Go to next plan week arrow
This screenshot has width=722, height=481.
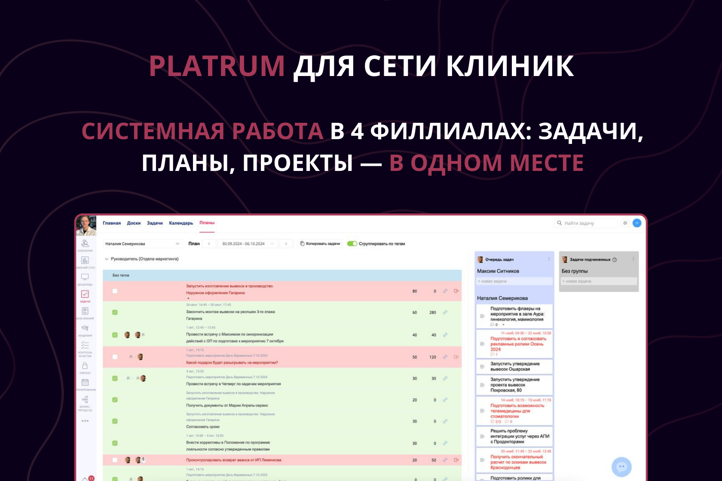tap(286, 244)
